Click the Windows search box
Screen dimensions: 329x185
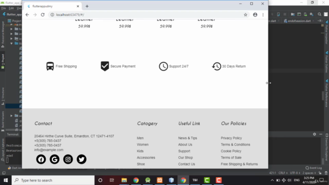coord(53,180)
